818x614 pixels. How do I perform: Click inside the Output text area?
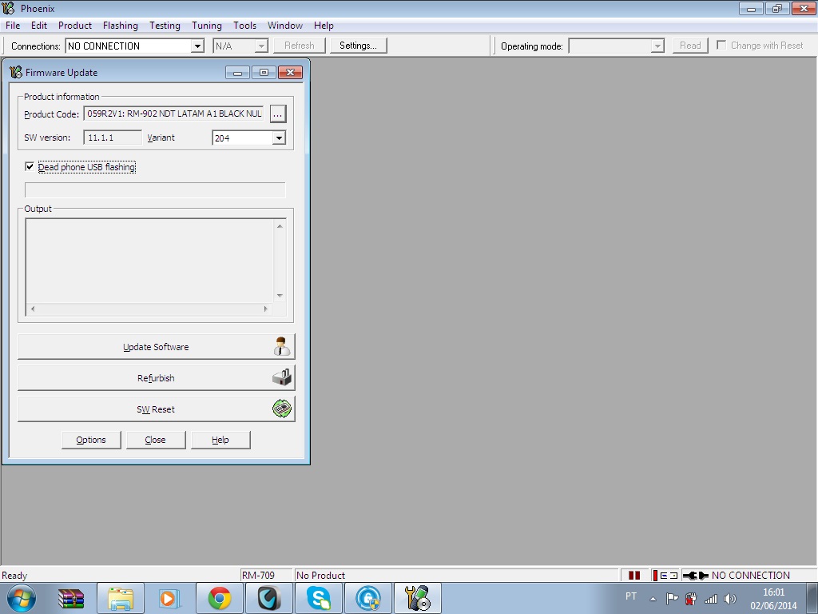pos(150,261)
